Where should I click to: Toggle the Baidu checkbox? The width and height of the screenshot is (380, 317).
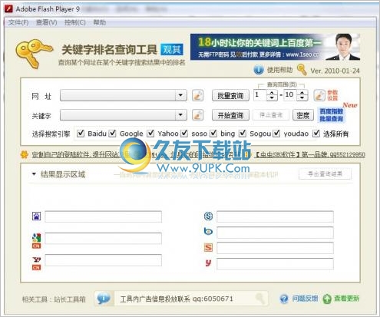(x=81, y=134)
